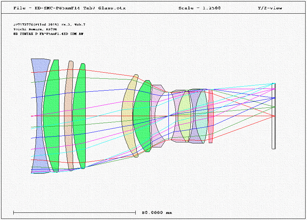Select the mint-colored biconvex rear lens
Viewport: 307px width, 220px height.
coord(202,116)
